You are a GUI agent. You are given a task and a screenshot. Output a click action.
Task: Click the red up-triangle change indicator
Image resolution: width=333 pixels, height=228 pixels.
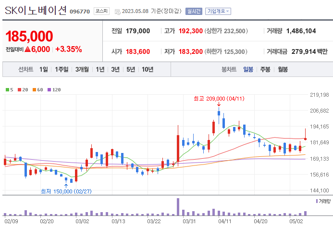coord(27,50)
